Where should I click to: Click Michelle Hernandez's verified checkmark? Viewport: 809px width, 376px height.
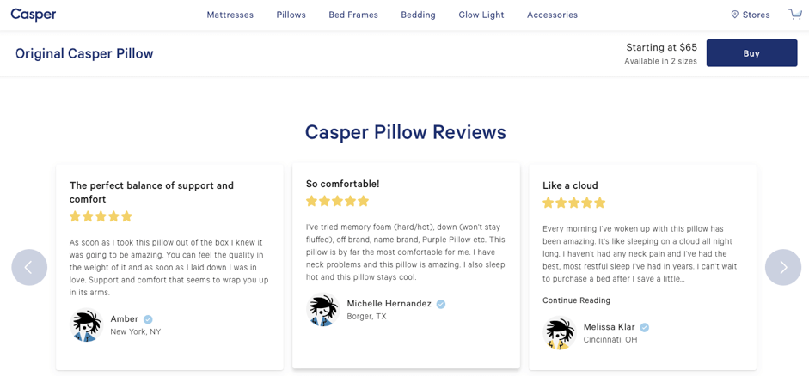441,304
